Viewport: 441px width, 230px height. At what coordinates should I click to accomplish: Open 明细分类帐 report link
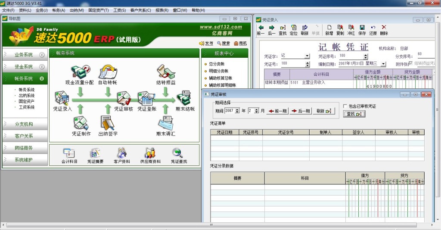point(218,71)
